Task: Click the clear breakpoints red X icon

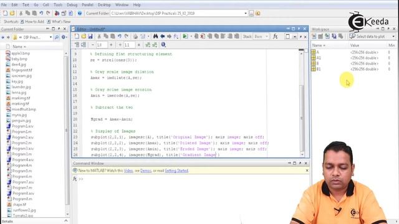Action: tap(203, 37)
